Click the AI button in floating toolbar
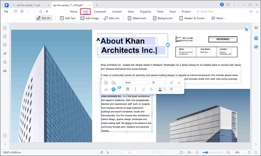The height and width of the screenshot is (156, 261). 114,89
